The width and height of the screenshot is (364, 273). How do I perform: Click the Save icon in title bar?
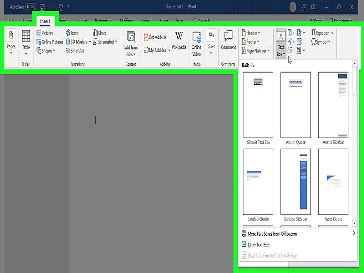click(42, 7)
